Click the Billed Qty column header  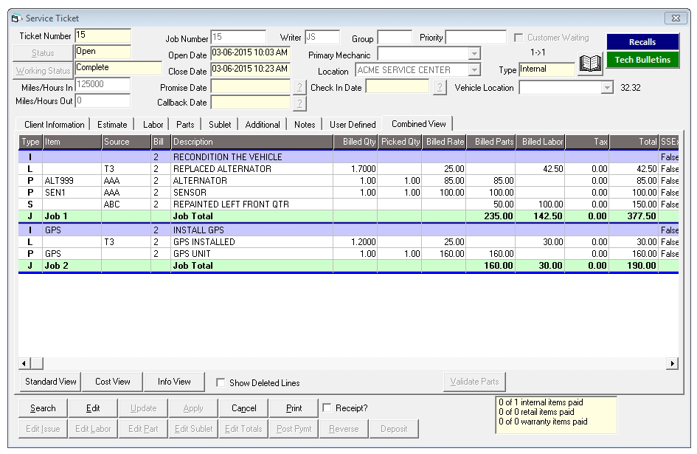click(356, 142)
